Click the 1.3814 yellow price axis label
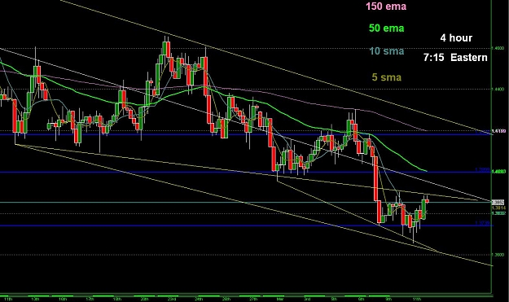Viewport: 509px width, 302px height. click(498, 208)
